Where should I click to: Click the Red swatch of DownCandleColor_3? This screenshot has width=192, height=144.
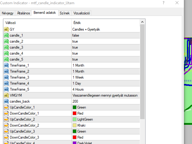point(74,137)
